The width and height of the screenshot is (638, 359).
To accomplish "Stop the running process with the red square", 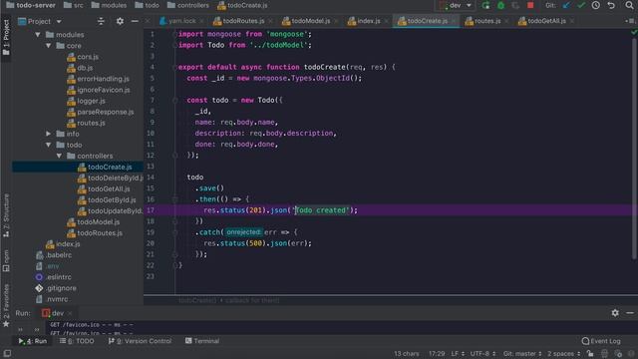I will coord(530,5).
